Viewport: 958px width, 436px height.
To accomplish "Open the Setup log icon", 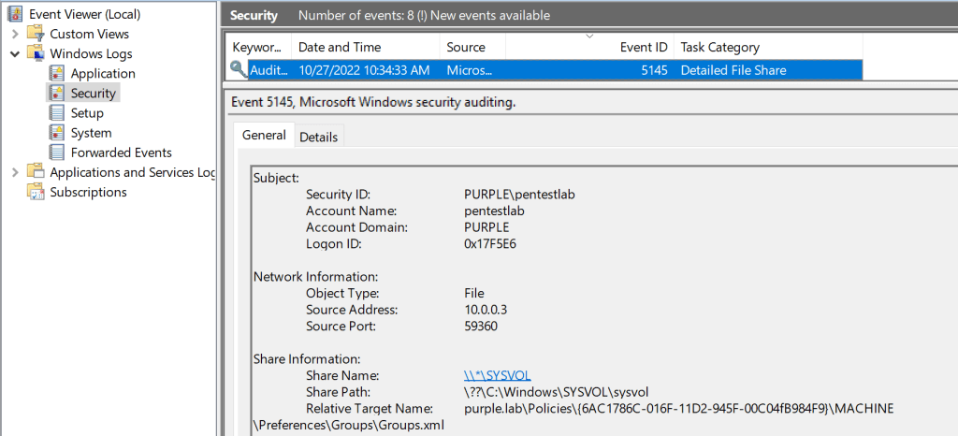I will (56, 112).
